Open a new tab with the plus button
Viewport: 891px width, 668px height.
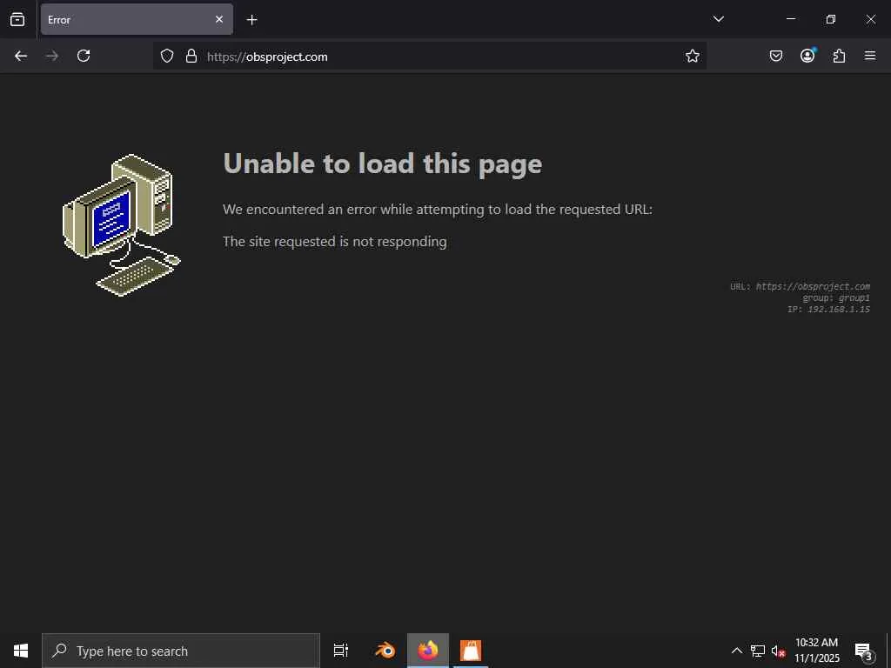click(x=251, y=20)
